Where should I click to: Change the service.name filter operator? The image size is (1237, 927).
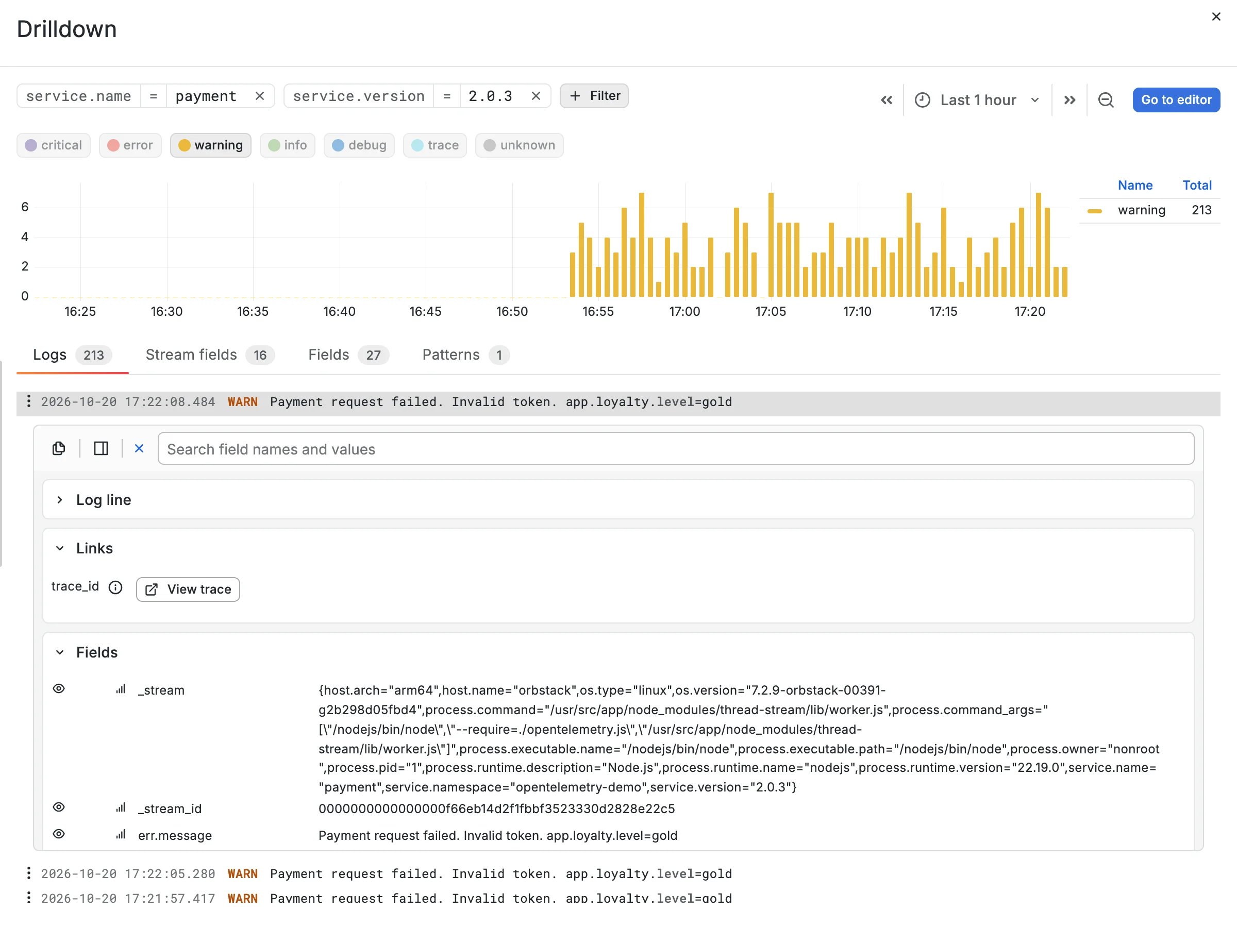click(153, 96)
